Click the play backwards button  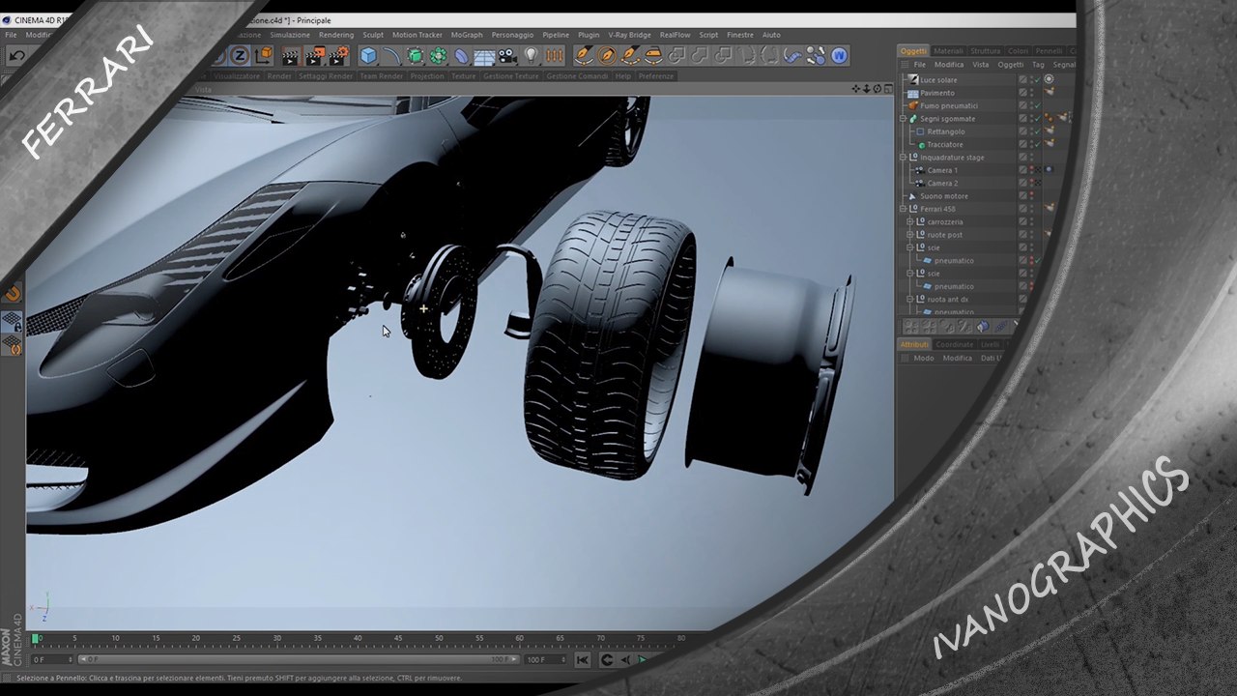pos(624,660)
